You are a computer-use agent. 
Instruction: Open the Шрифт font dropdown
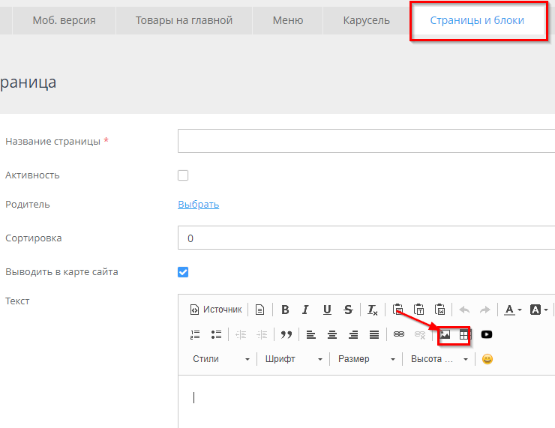coord(293,359)
